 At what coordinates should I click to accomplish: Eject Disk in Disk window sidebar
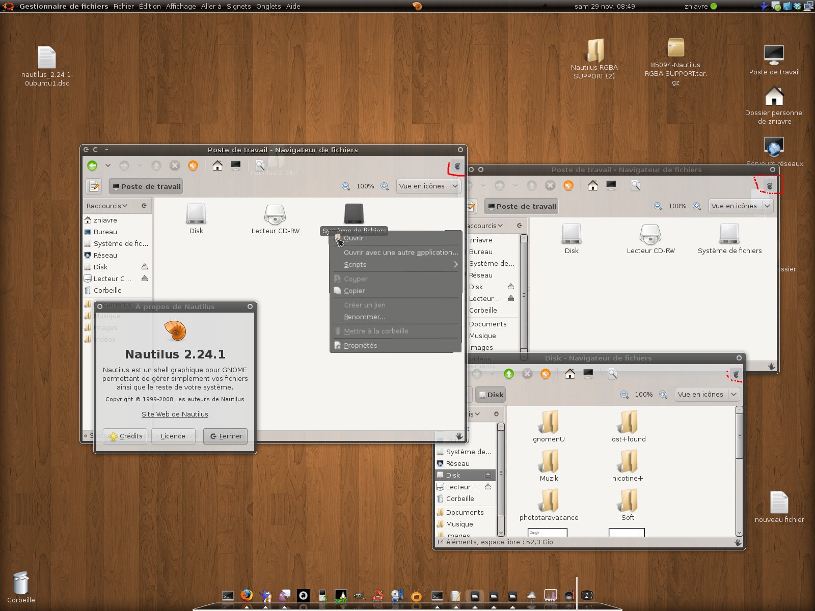coord(488,475)
